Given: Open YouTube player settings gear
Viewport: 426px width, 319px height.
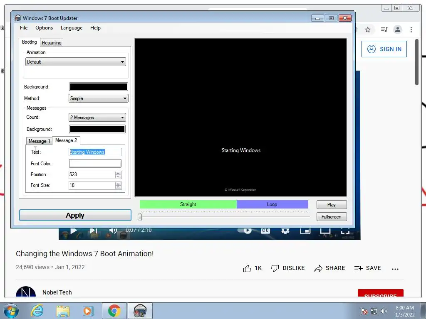Looking at the screenshot, I should (285, 231).
